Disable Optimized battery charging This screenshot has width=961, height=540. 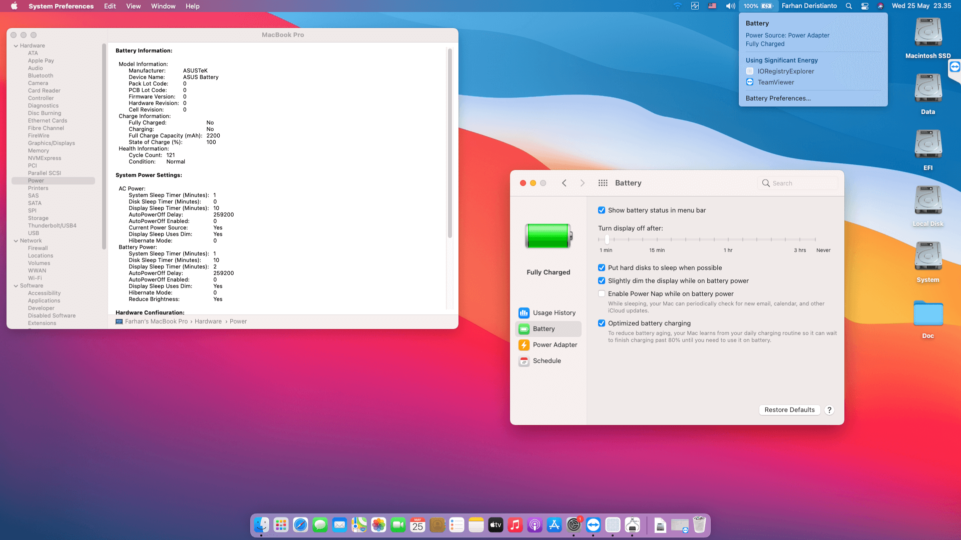coord(602,323)
